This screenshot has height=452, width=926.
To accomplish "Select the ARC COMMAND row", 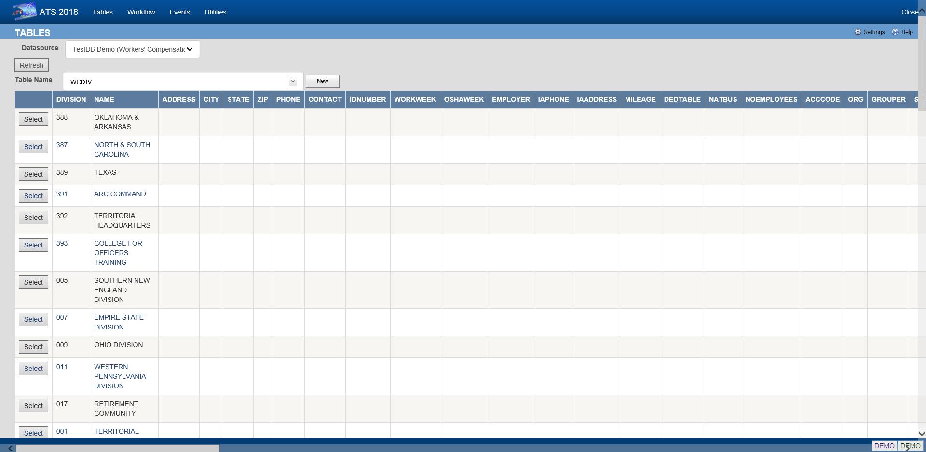I will [x=33, y=196].
